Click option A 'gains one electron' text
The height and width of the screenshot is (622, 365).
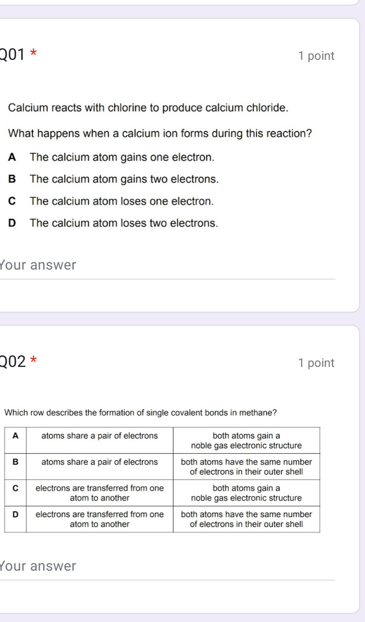pos(122,157)
